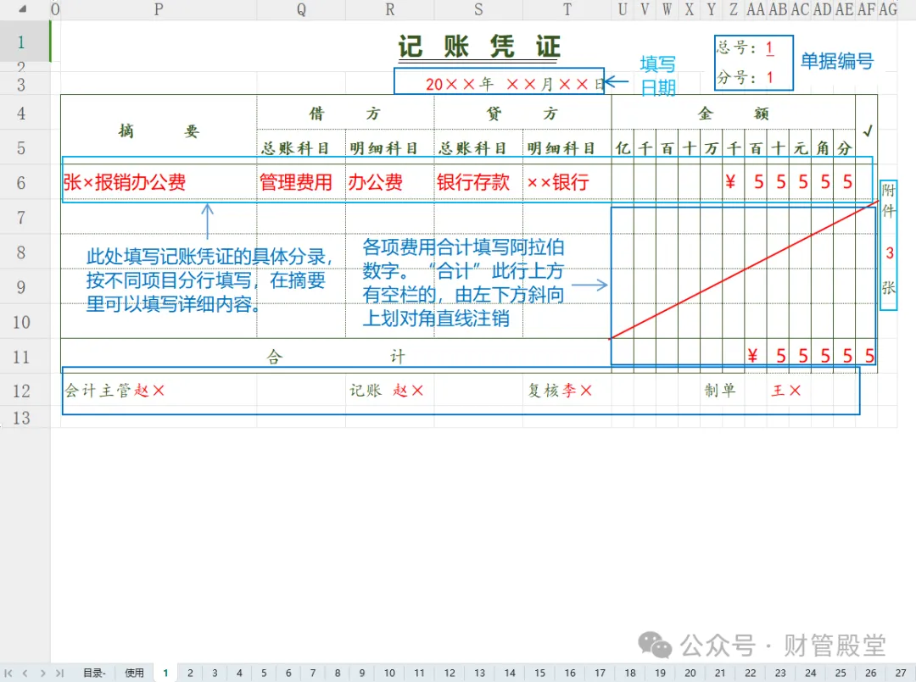Screen dimensions: 916x682
Task: Select row header 6
Action: point(21,183)
